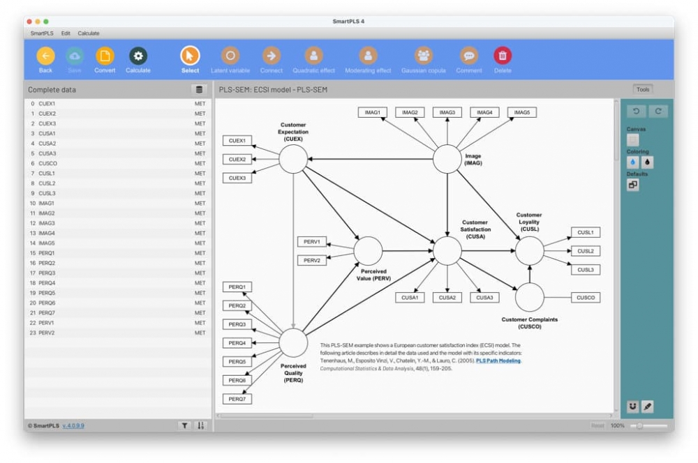
Task: Open the Calculate gear icon
Action: tap(138, 56)
